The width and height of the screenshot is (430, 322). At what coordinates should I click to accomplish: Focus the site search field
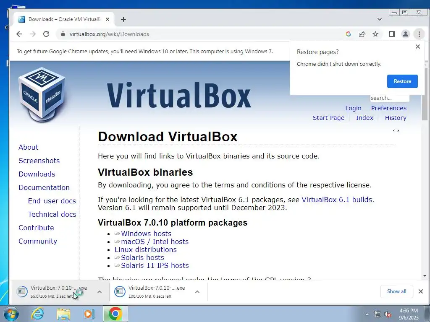coord(389,98)
